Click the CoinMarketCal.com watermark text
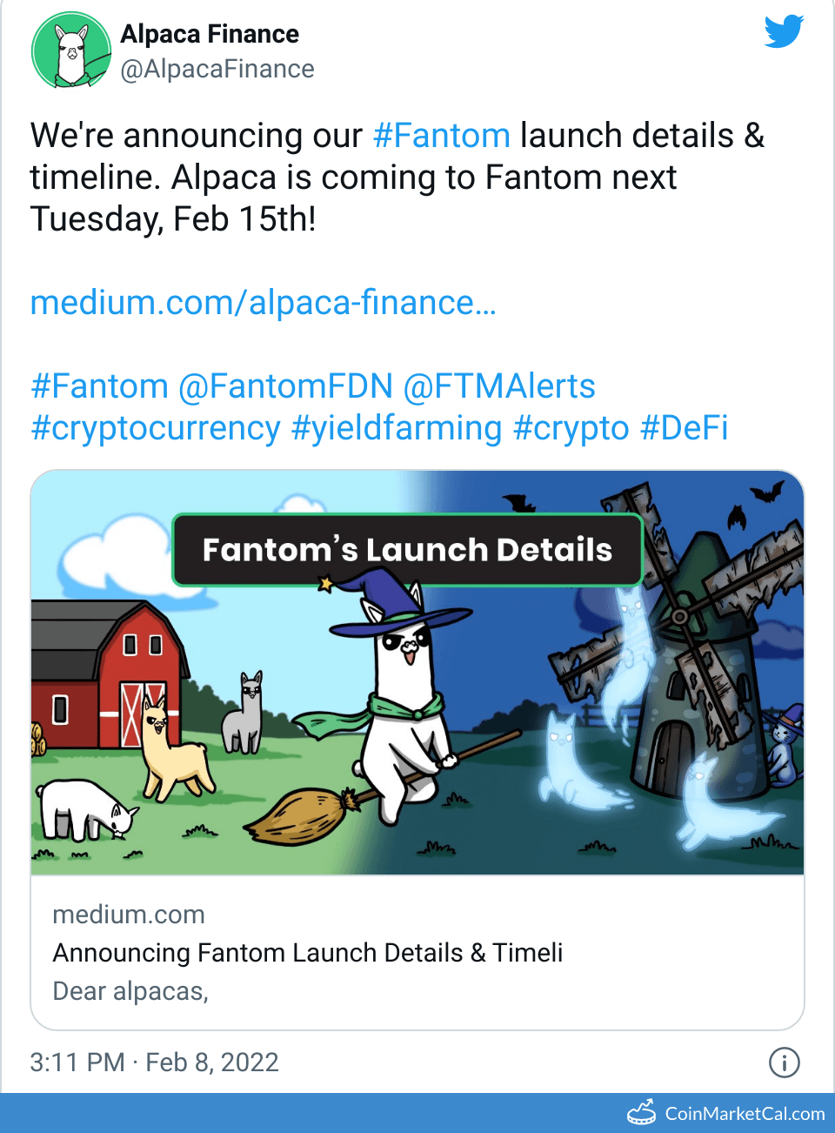 [745, 1114]
